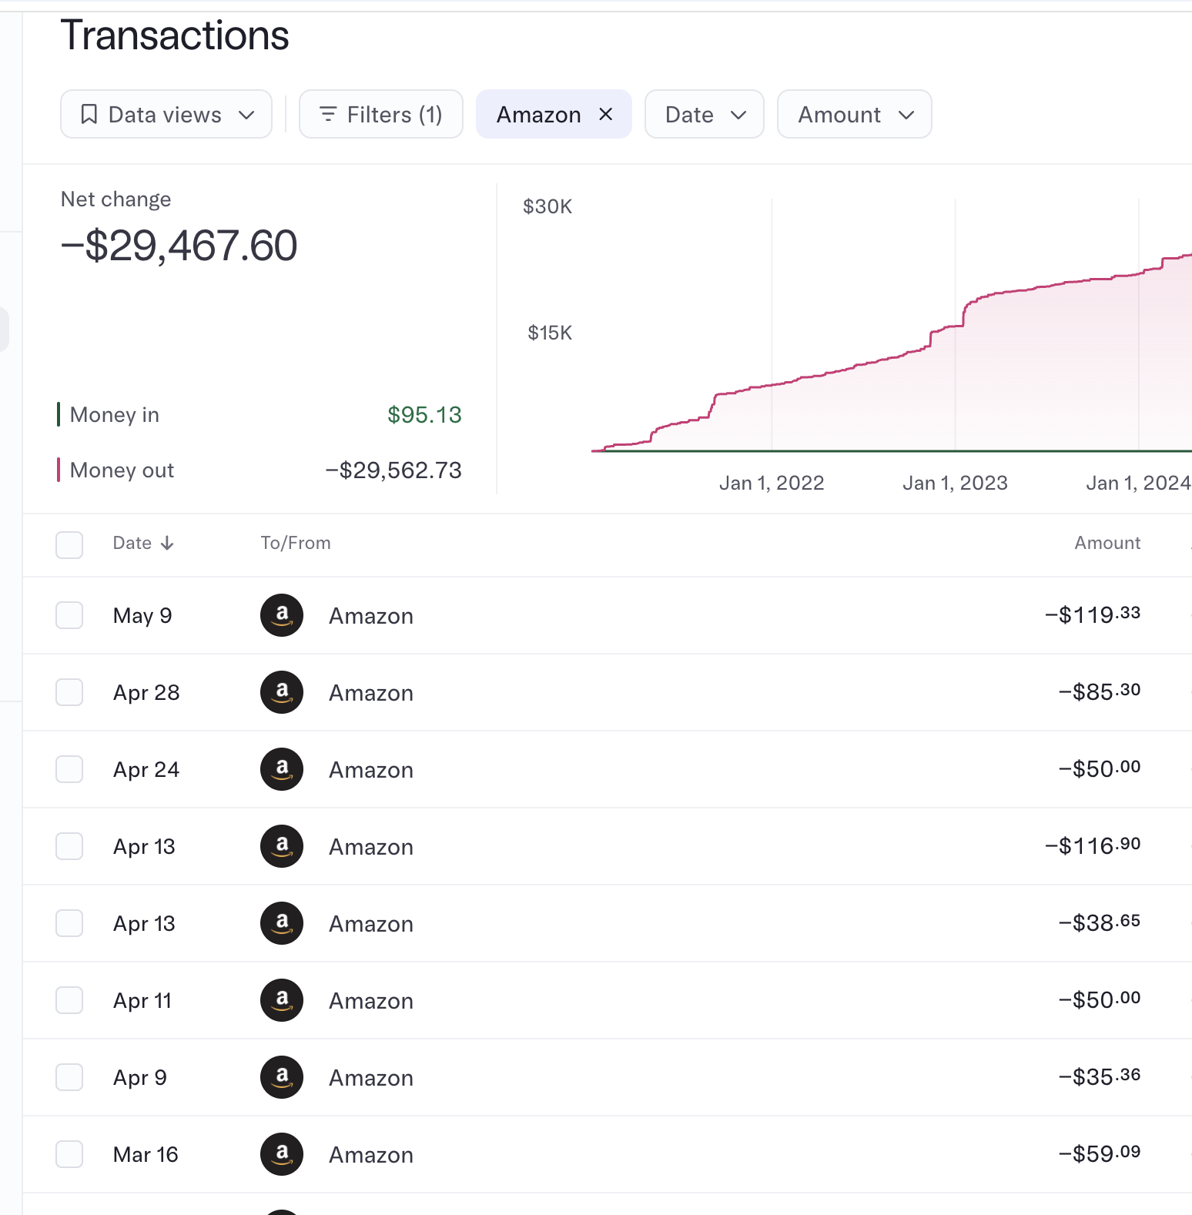Screen dimensions: 1192x1215
Task: Click the Amazon name in the −$116.90 row
Action: 371,847
